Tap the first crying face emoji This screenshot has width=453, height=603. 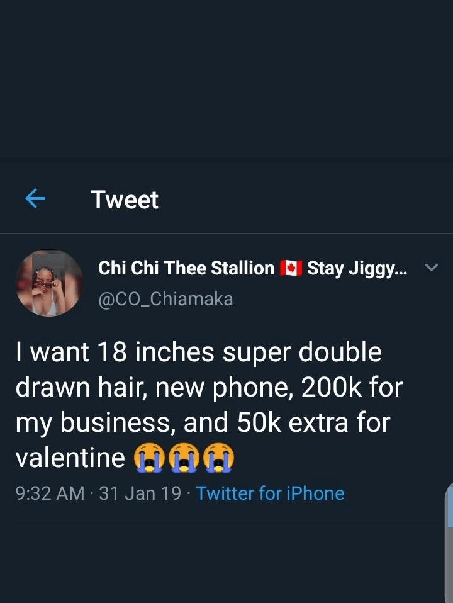148,458
